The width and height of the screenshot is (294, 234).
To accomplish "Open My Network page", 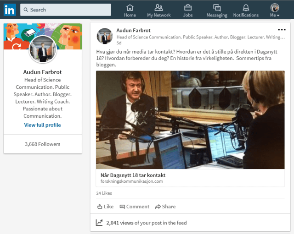I will pos(159,11).
